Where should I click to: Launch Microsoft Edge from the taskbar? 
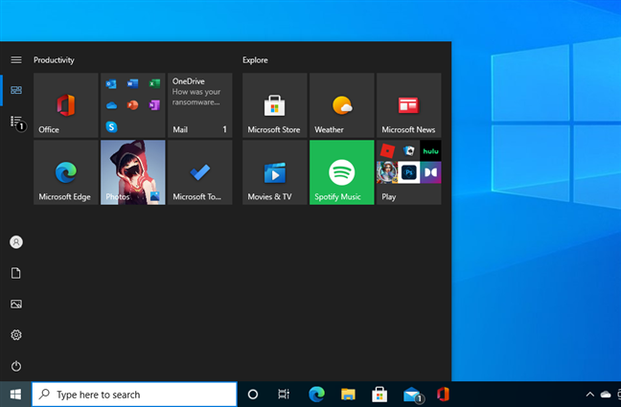pyautogui.click(x=316, y=395)
